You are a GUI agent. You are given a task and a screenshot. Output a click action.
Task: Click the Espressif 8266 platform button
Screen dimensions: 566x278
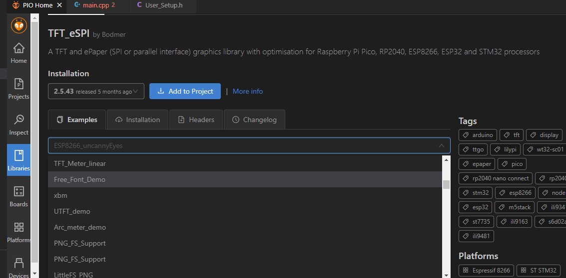click(486, 270)
